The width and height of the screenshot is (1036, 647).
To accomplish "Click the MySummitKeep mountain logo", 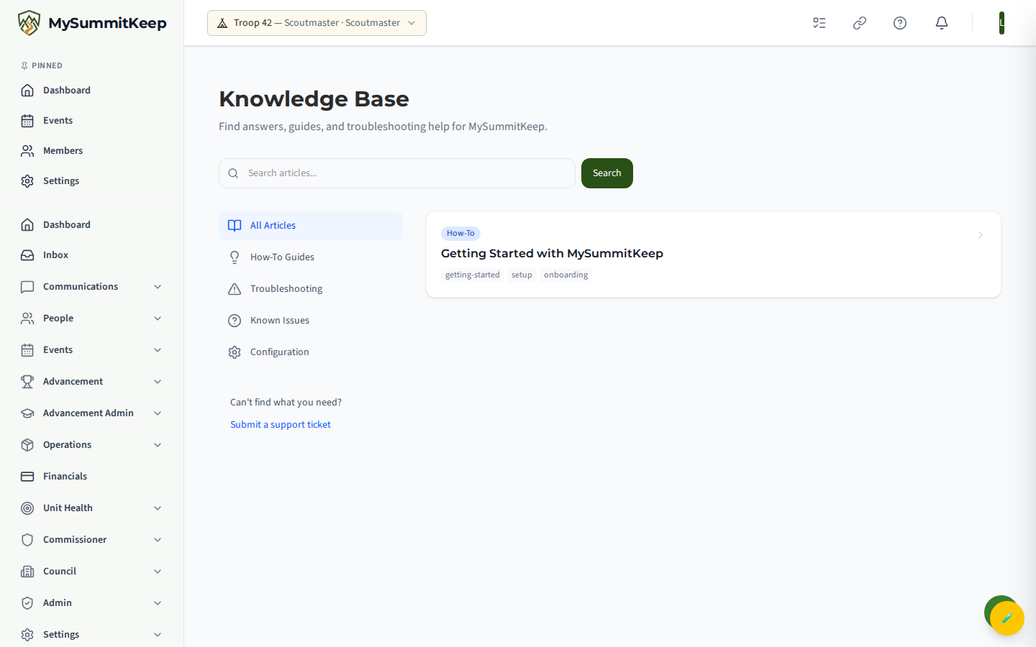I will (29, 23).
